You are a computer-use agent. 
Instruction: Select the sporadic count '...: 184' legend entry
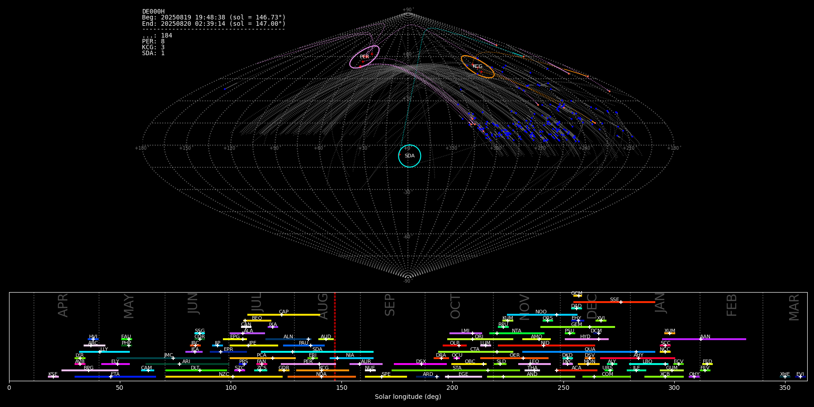click(157, 35)
